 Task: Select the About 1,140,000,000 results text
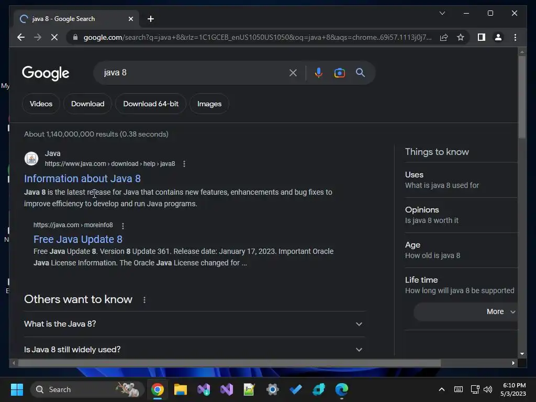click(96, 134)
